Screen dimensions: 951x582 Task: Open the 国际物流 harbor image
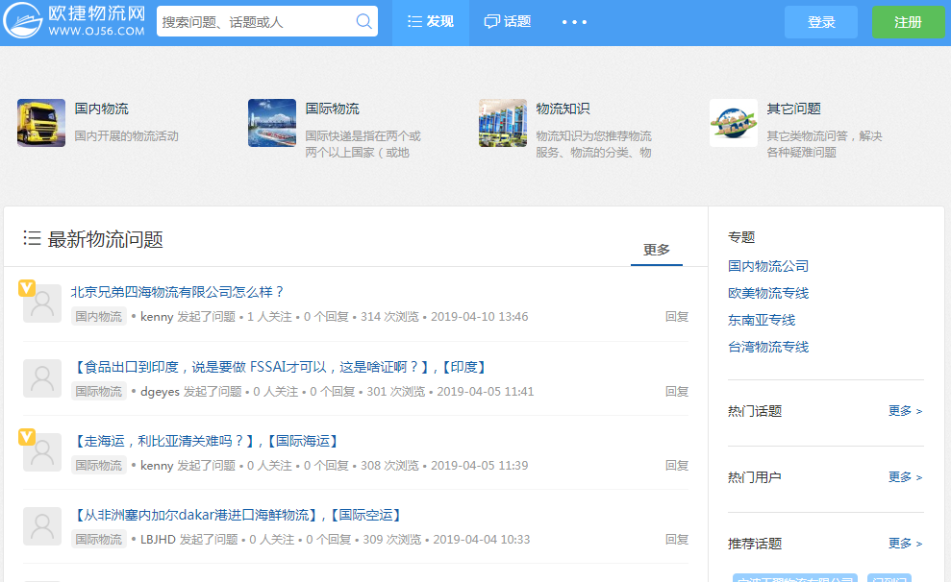pyautogui.click(x=272, y=123)
